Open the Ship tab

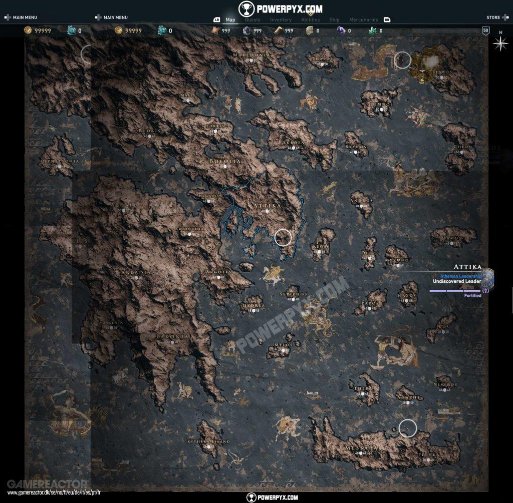(334, 20)
